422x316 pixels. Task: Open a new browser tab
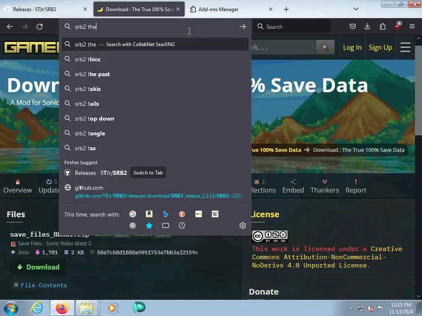click(x=286, y=9)
